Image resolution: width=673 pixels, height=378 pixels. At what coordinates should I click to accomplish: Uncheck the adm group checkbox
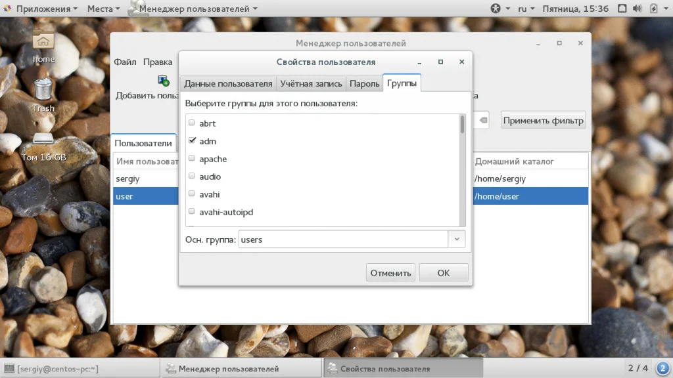pyautogui.click(x=192, y=140)
